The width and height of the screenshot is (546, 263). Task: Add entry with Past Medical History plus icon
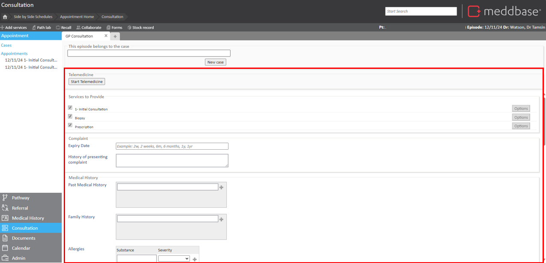[x=221, y=187]
